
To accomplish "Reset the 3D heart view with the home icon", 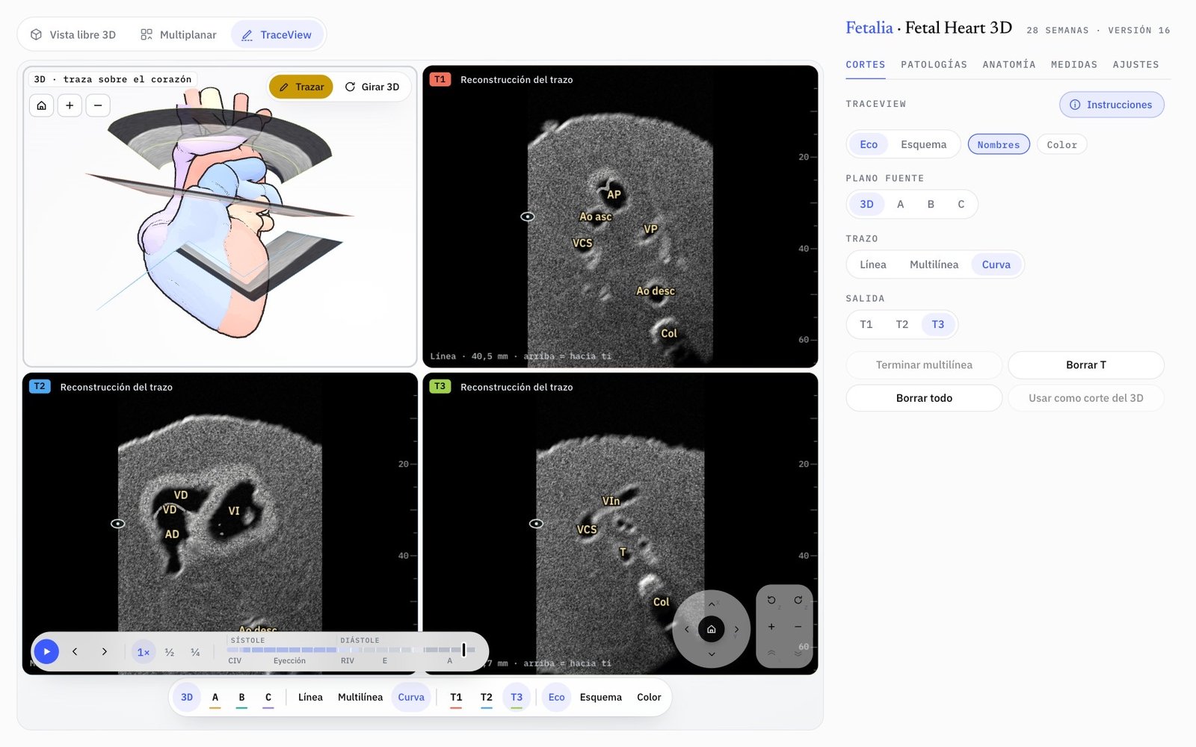I will point(42,105).
